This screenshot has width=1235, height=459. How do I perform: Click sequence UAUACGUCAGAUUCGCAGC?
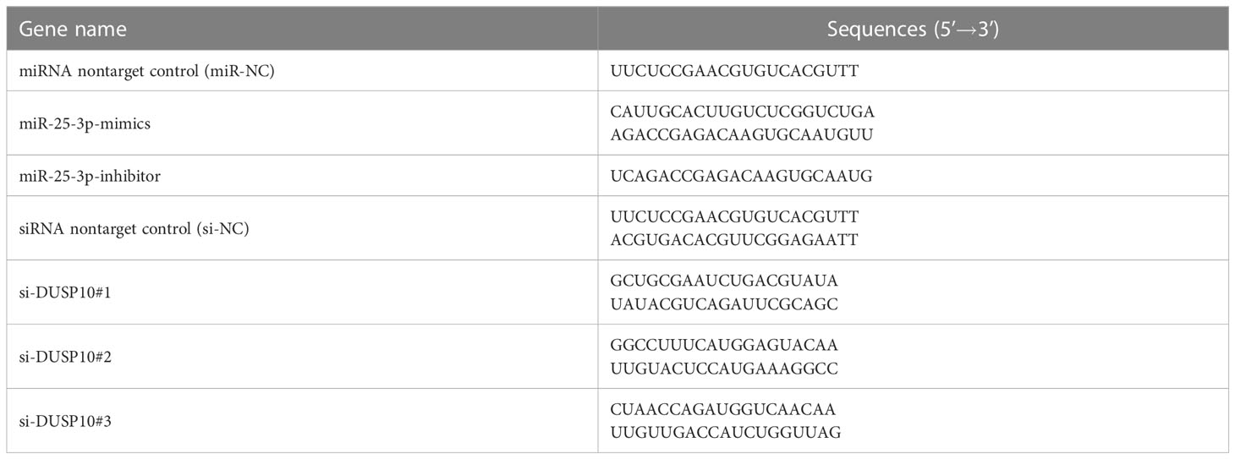[724, 303]
